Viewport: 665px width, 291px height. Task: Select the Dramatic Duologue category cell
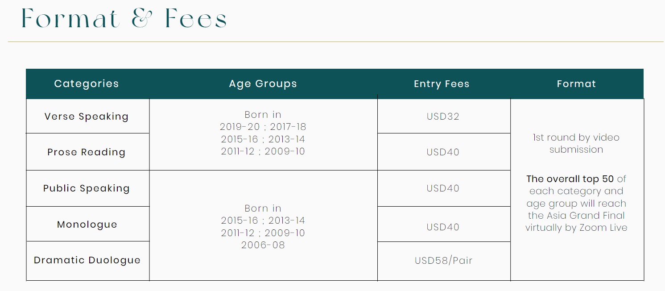(x=87, y=261)
